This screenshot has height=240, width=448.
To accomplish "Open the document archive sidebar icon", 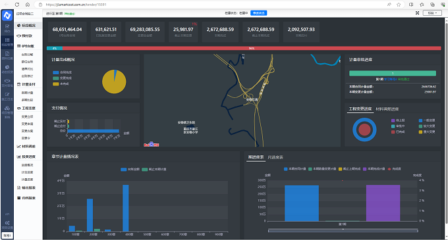I will coord(7,55).
